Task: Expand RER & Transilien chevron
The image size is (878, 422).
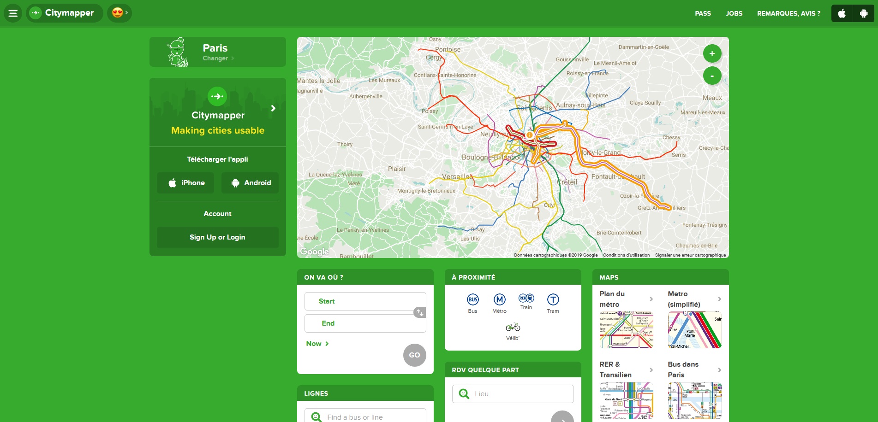Action: coord(651,370)
